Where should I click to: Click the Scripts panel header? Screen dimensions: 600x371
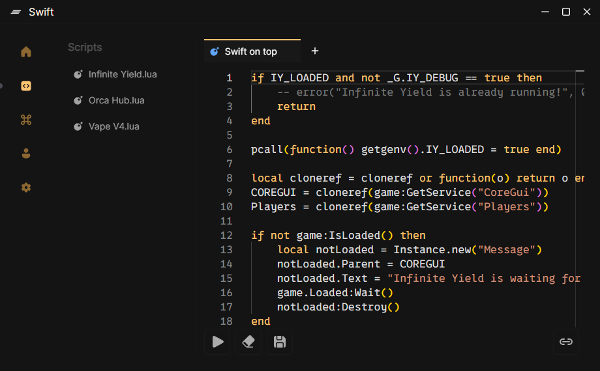85,48
